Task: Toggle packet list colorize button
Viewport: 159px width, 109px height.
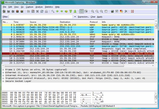Action: (x=82, y=11)
